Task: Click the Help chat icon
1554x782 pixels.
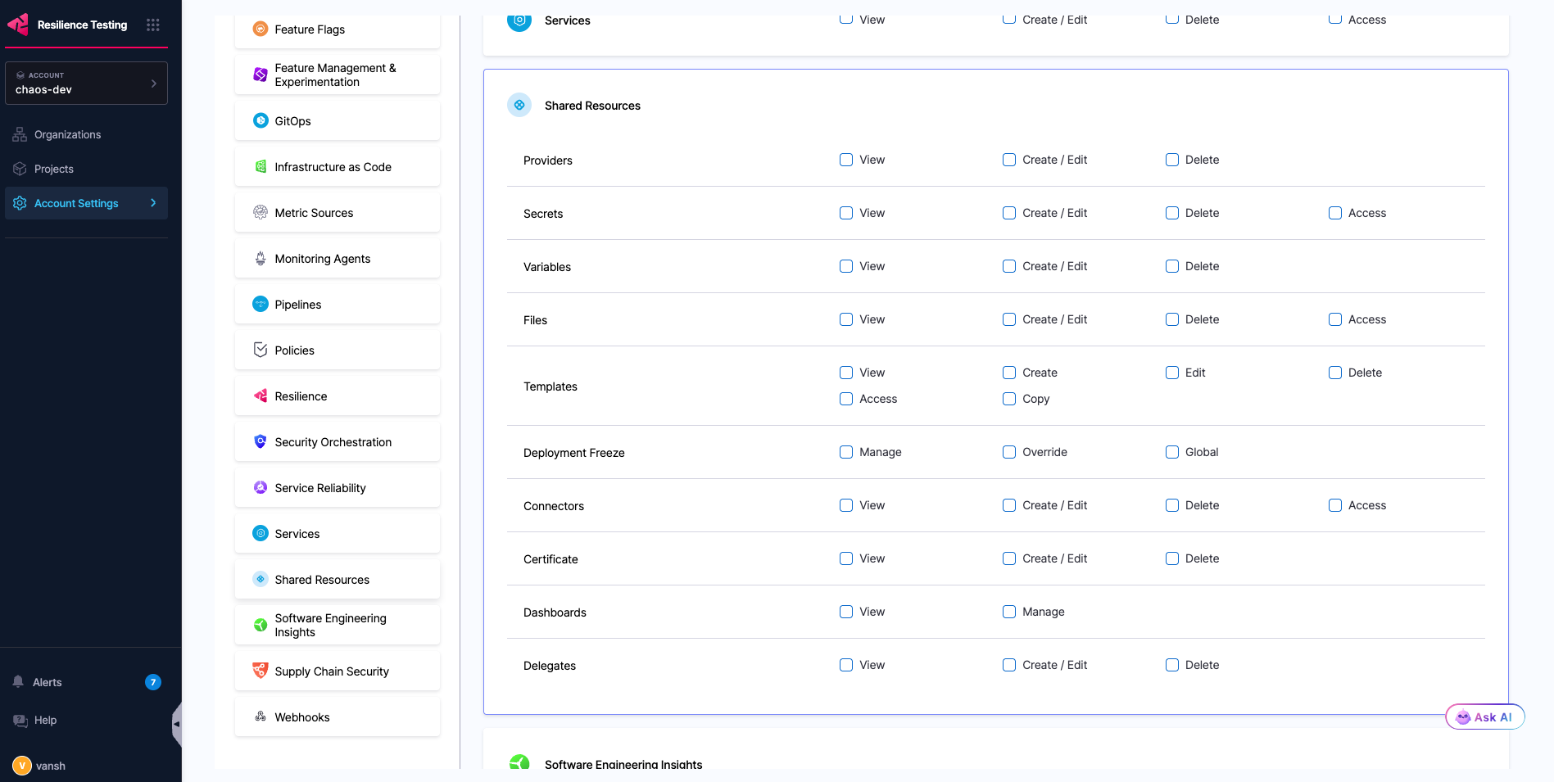Action: [x=20, y=721]
